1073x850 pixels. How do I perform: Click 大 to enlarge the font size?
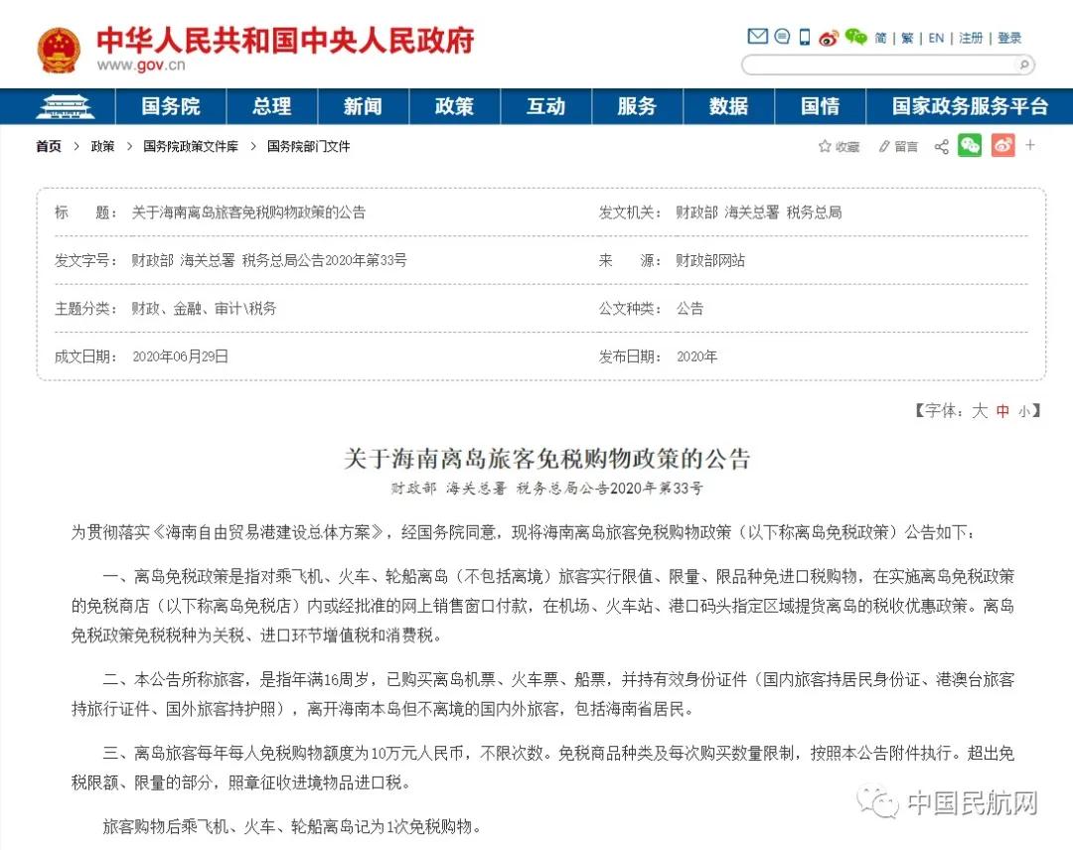(978, 411)
